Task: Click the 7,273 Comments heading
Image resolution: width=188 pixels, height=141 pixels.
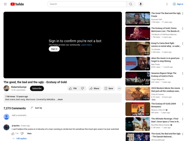Action: point(15,108)
